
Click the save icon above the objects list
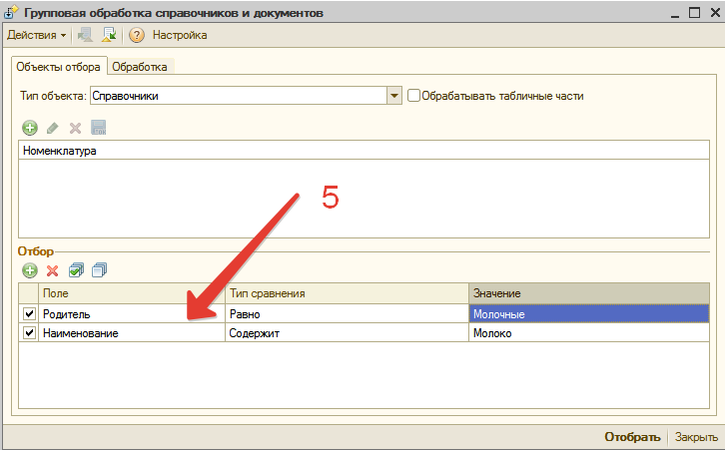coord(98,128)
